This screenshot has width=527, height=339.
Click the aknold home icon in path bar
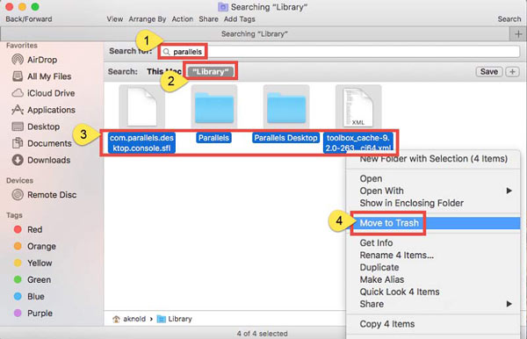[x=116, y=319]
